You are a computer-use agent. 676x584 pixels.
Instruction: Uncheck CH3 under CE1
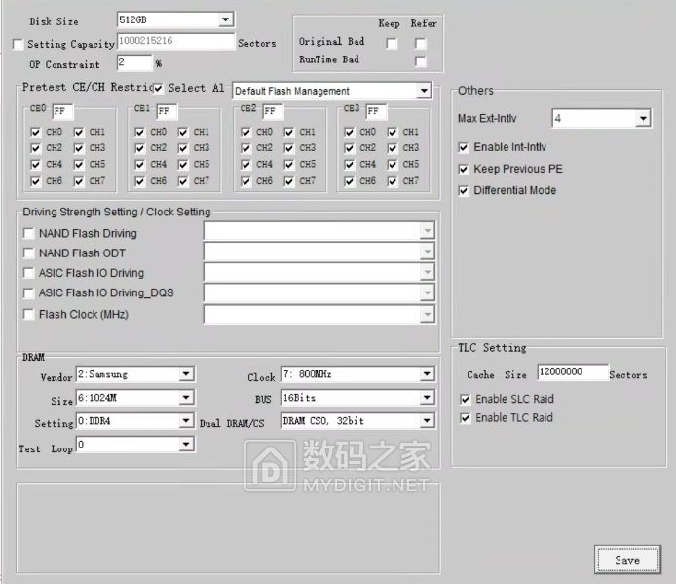click(x=183, y=148)
